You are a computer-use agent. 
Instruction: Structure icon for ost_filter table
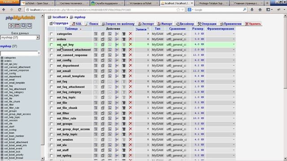click(103, 113)
